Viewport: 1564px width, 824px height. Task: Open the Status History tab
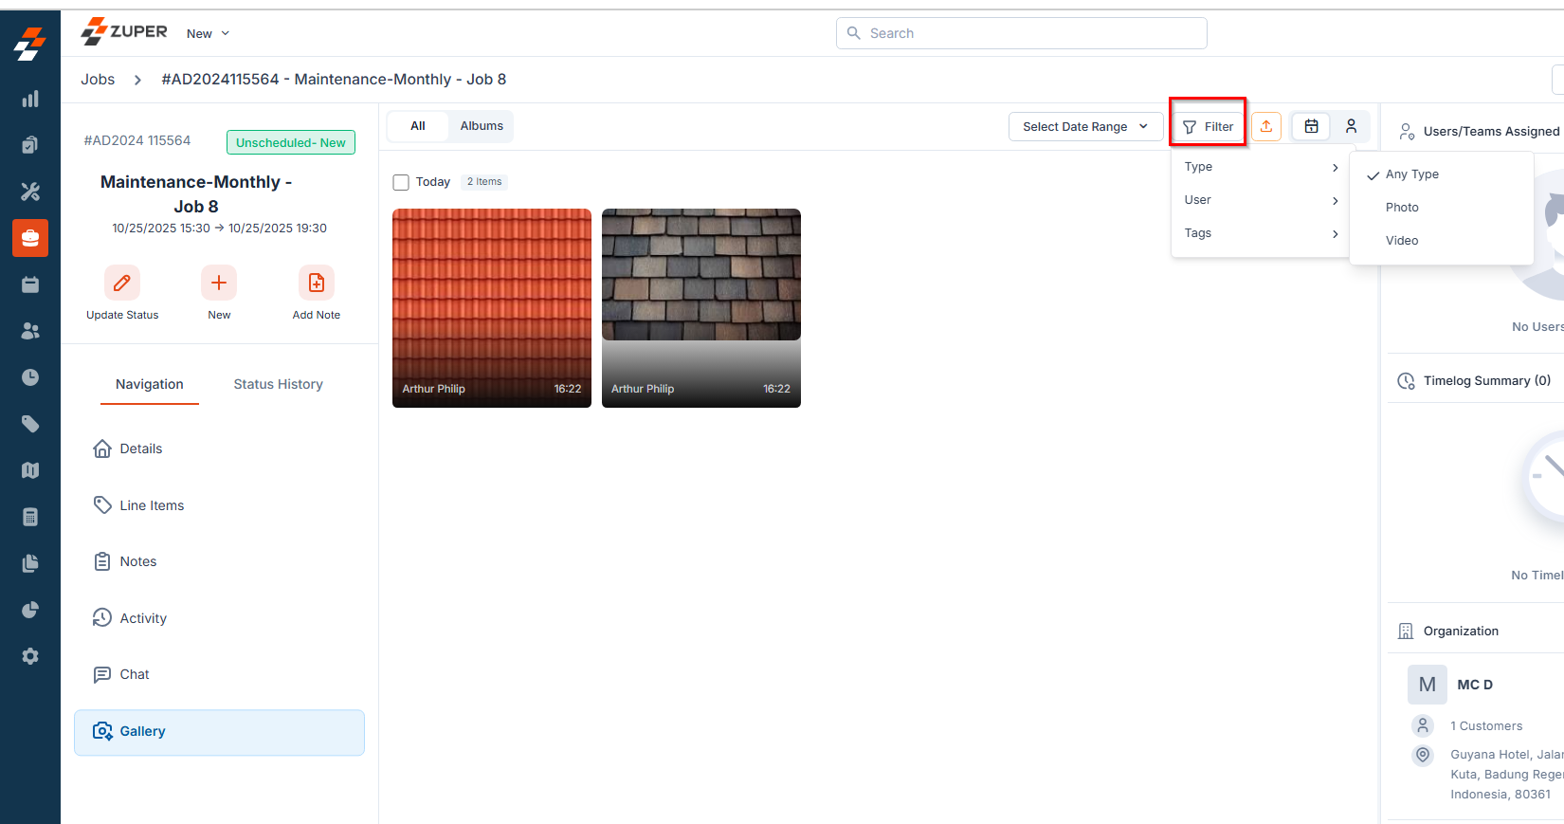[x=279, y=384]
